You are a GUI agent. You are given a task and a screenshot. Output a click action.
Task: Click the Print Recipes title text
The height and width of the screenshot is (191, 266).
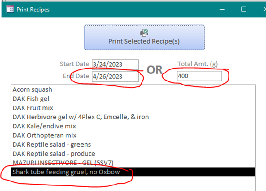pyautogui.click(x=33, y=10)
